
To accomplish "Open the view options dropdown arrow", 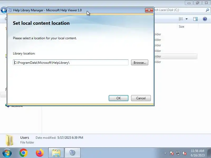I will 186,19.
